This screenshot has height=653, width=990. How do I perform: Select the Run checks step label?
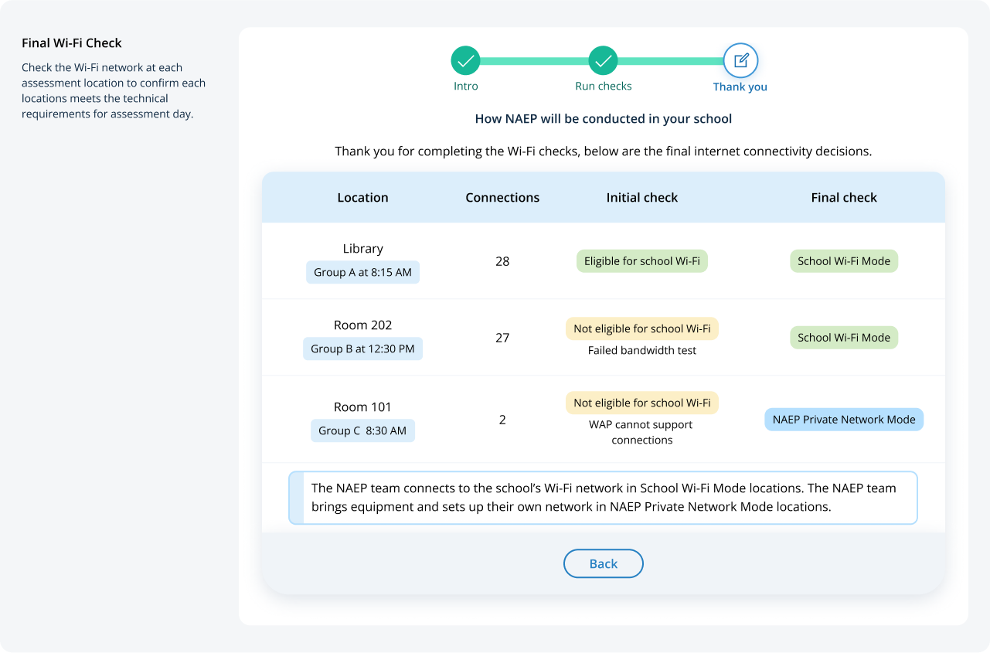click(603, 87)
